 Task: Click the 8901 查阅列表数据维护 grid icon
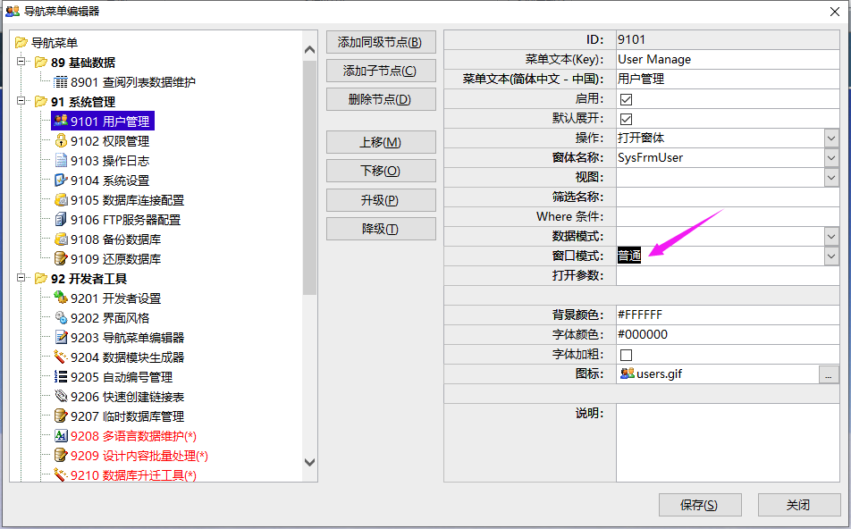[61, 82]
